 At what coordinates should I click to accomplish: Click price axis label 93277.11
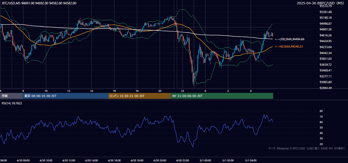point(326,76)
